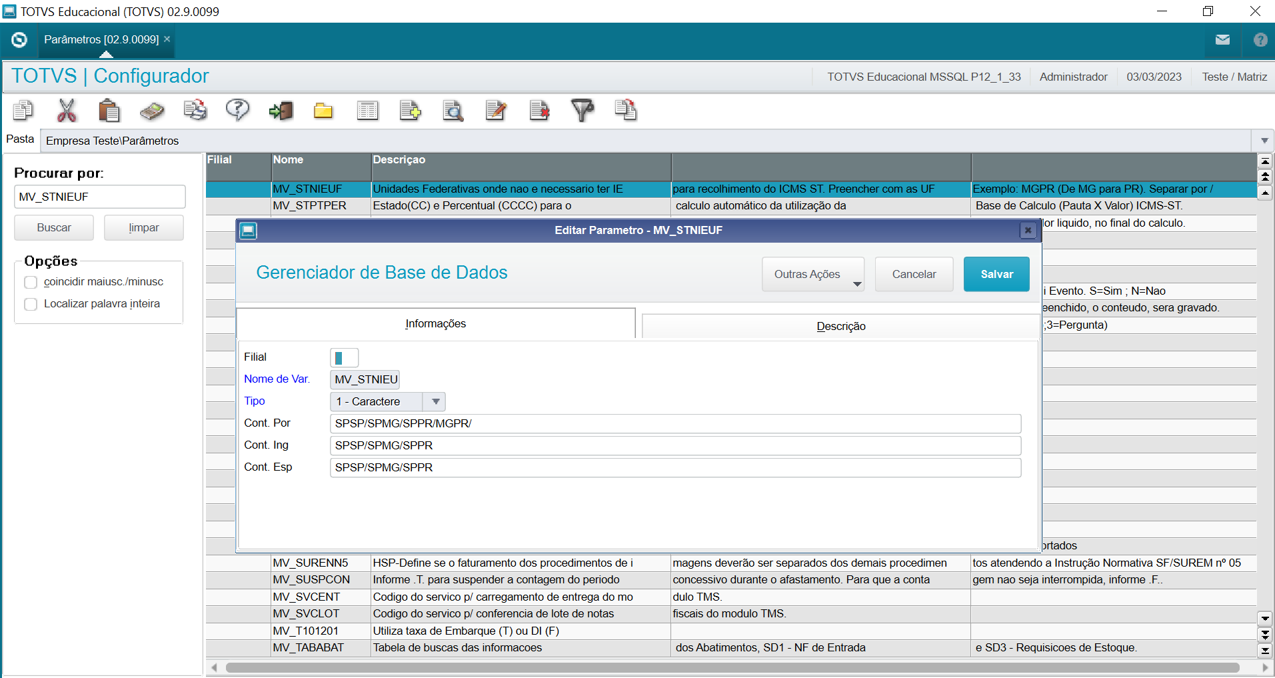1275x678 pixels.
Task: Switch to the Descrição tab
Action: (x=840, y=326)
